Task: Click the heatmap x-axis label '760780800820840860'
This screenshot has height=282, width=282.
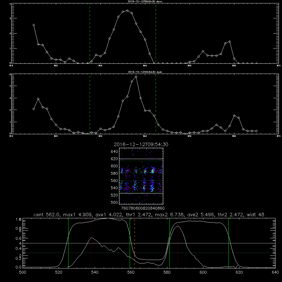Action: pos(143,208)
